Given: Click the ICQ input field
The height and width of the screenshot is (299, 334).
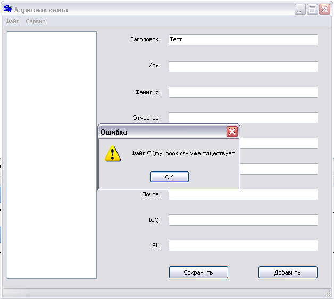Looking at the screenshot, I should point(243,220).
